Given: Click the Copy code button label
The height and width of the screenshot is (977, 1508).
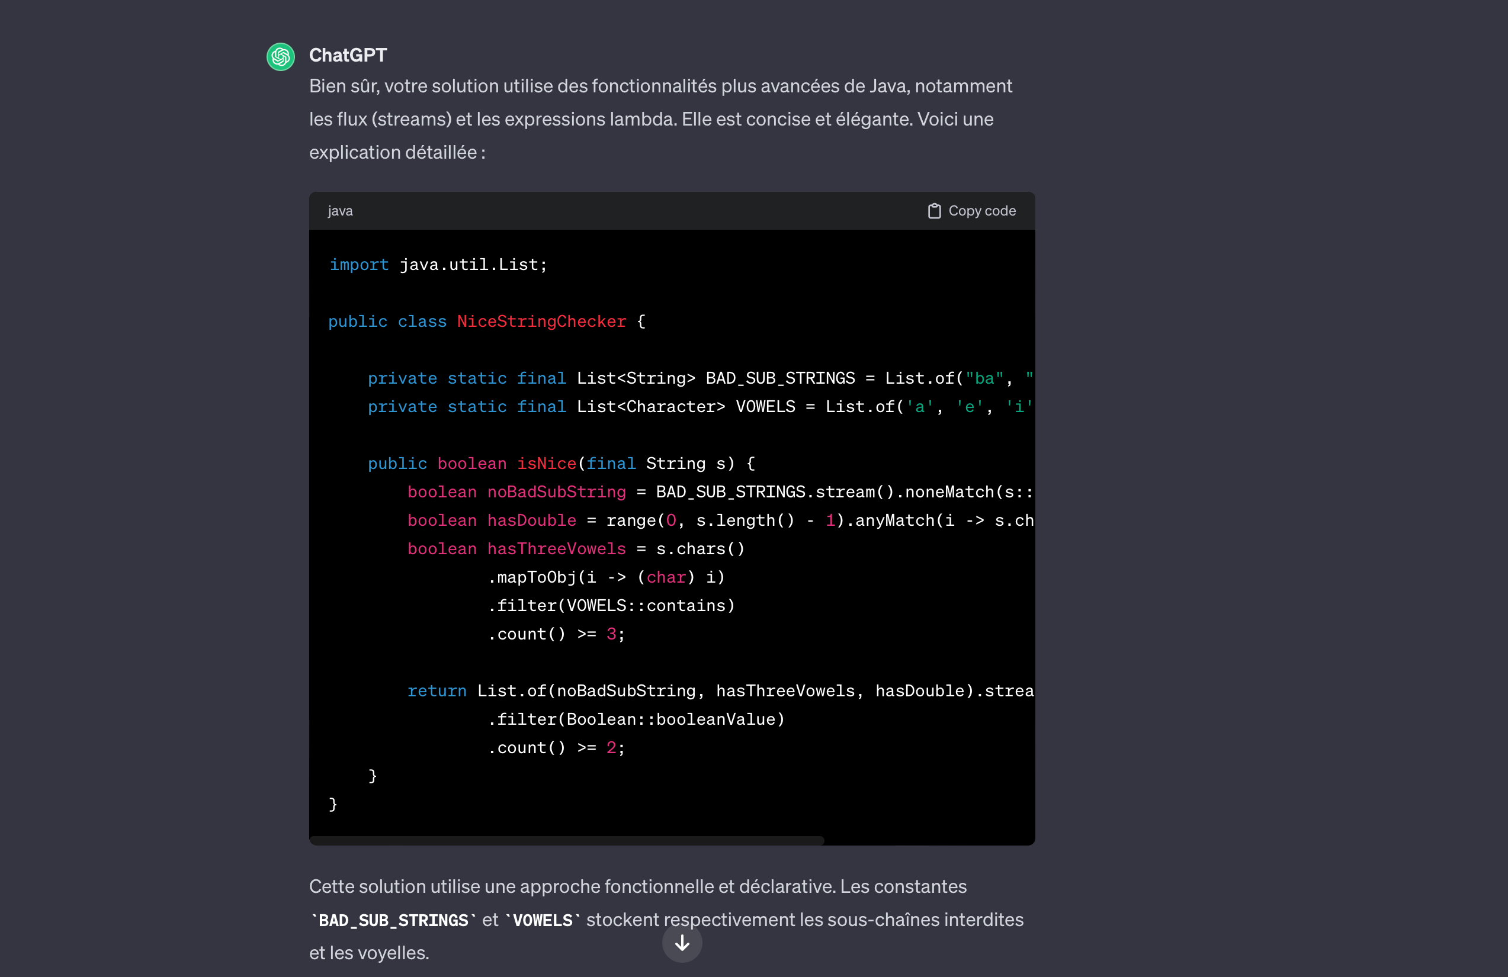Looking at the screenshot, I should coord(981,211).
